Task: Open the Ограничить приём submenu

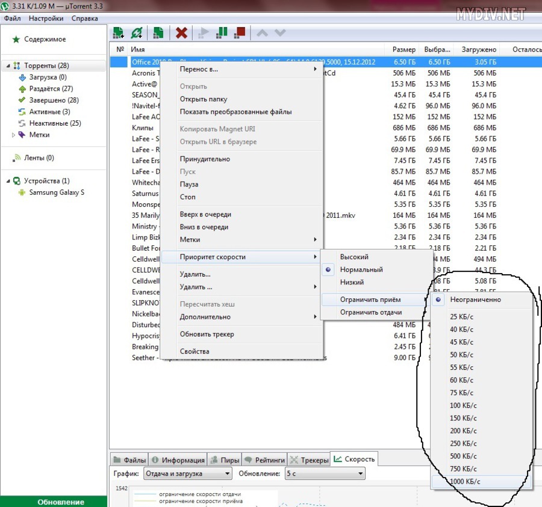Action: coord(376,300)
